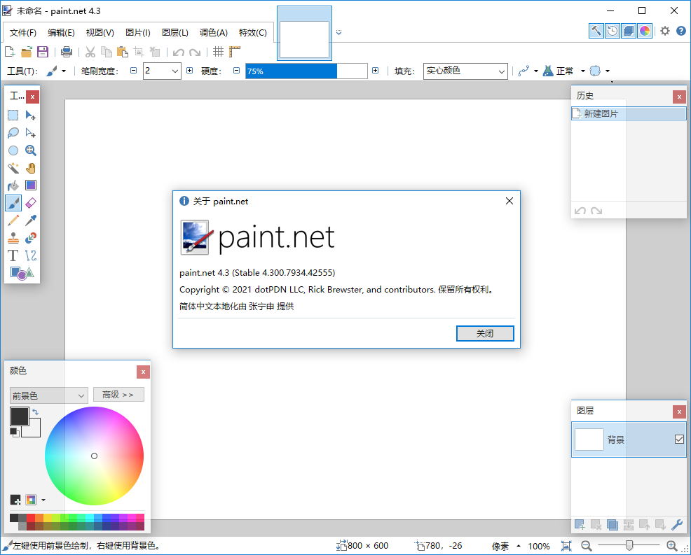Select the Ellipse Select tool
The height and width of the screenshot is (555, 691).
(x=13, y=150)
